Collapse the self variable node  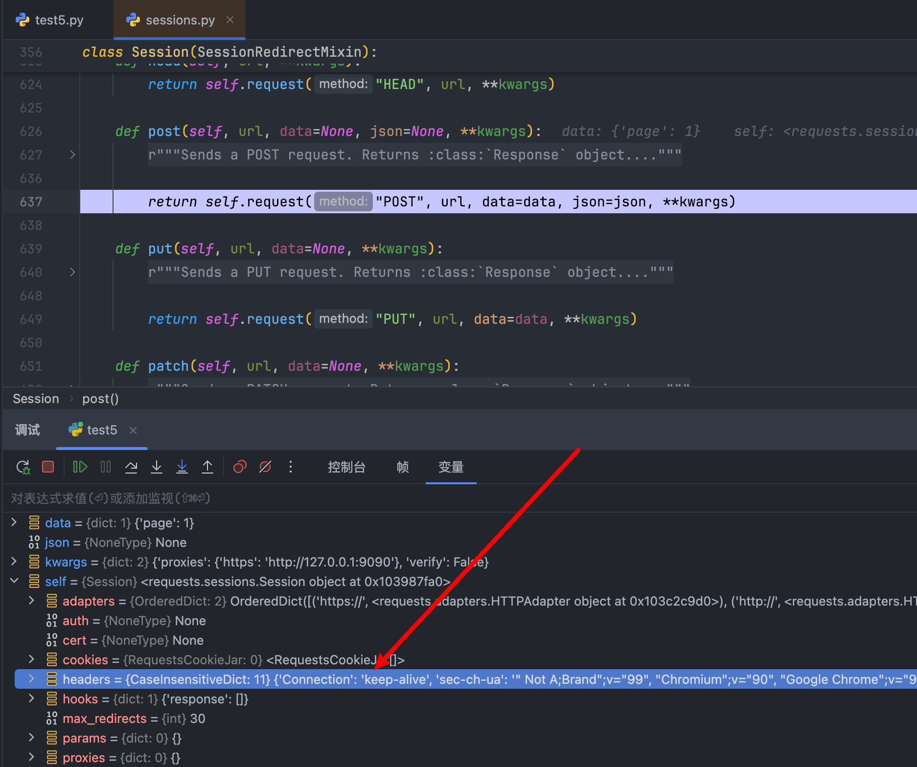[x=14, y=581]
